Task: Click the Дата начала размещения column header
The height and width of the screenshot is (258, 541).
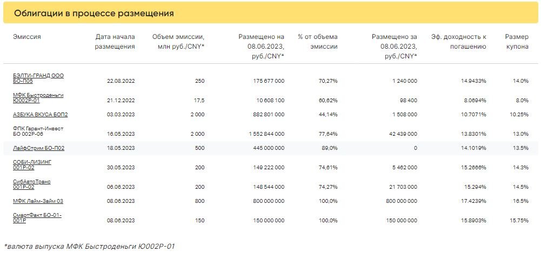Action: pos(115,42)
